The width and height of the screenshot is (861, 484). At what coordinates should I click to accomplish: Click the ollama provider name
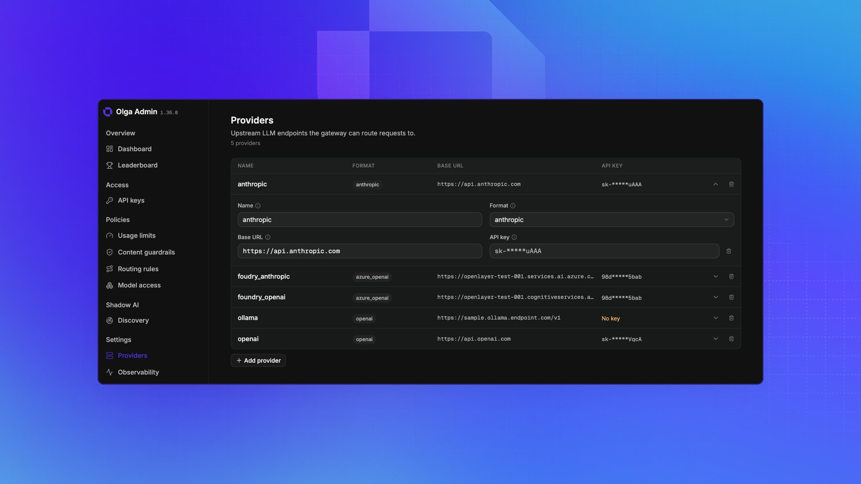pos(248,318)
